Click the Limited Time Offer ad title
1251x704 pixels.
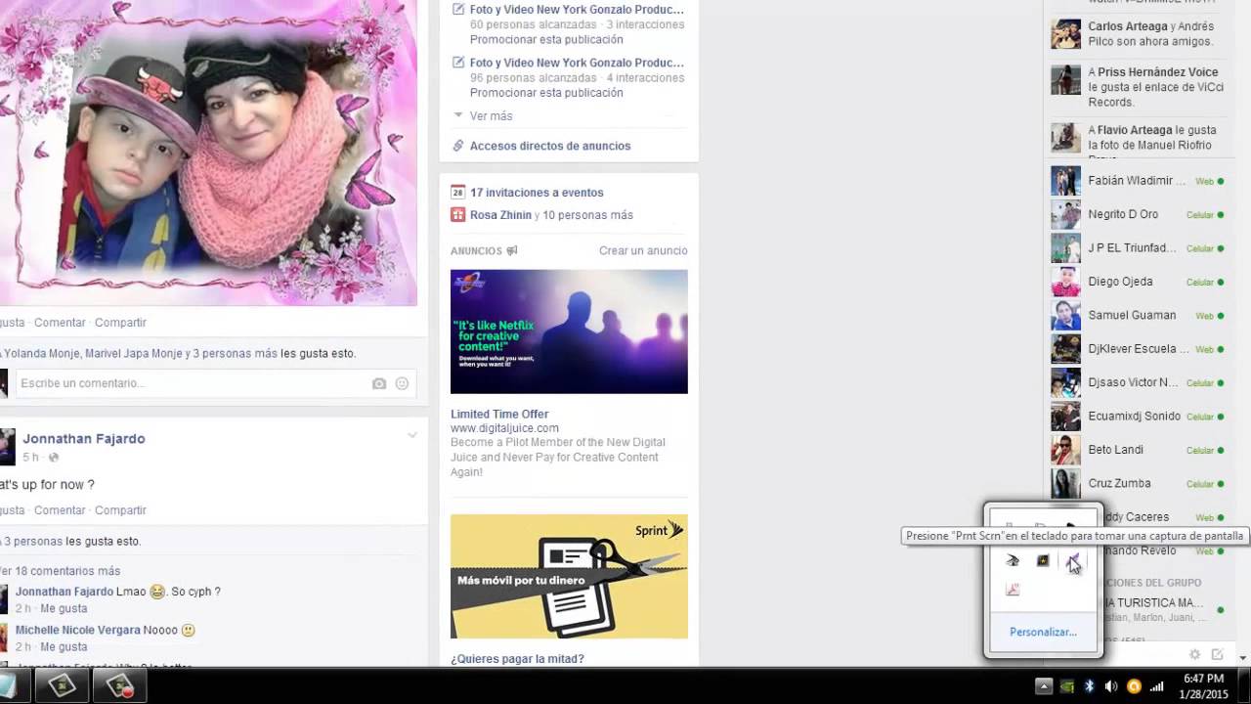click(499, 415)
